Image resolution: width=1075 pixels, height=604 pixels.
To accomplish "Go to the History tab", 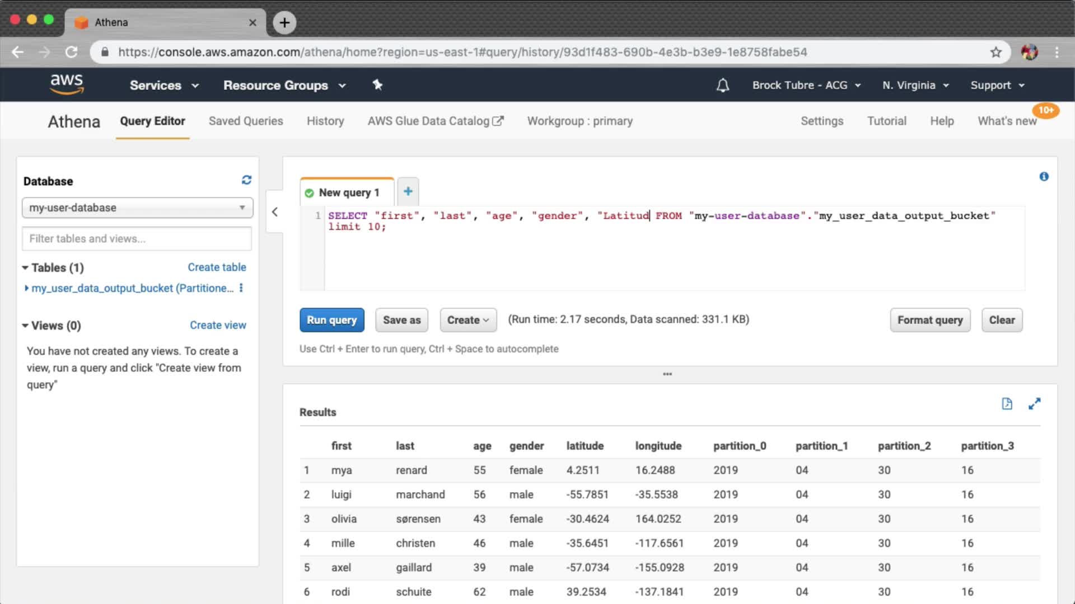I will pos(325,121).
